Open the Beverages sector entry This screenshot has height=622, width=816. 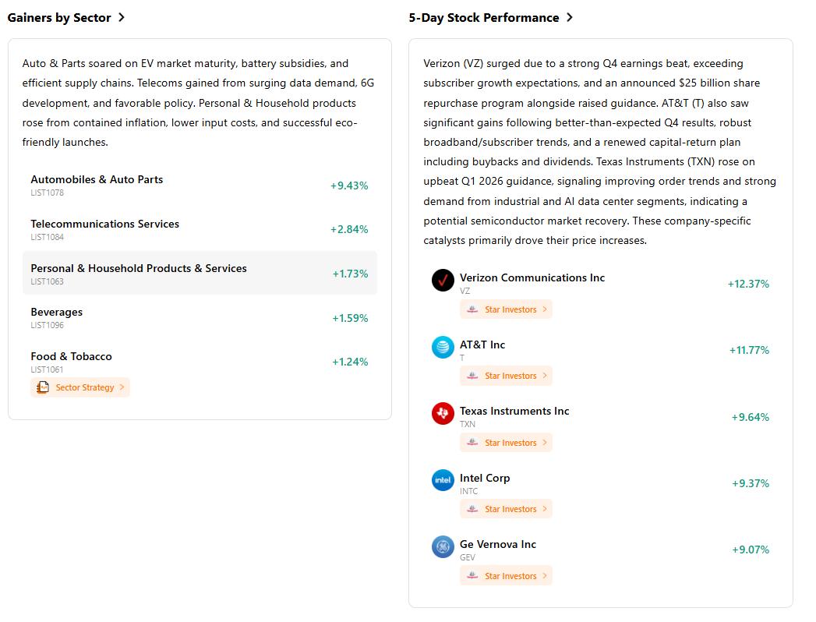coord(199,317)
